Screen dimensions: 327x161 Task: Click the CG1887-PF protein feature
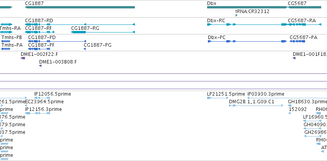[39, 49]
